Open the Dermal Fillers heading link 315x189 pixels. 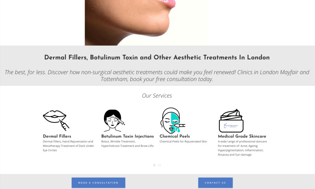(x=57, y=136)
